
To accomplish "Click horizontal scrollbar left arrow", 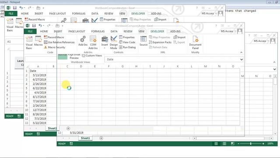I will 195,138.
